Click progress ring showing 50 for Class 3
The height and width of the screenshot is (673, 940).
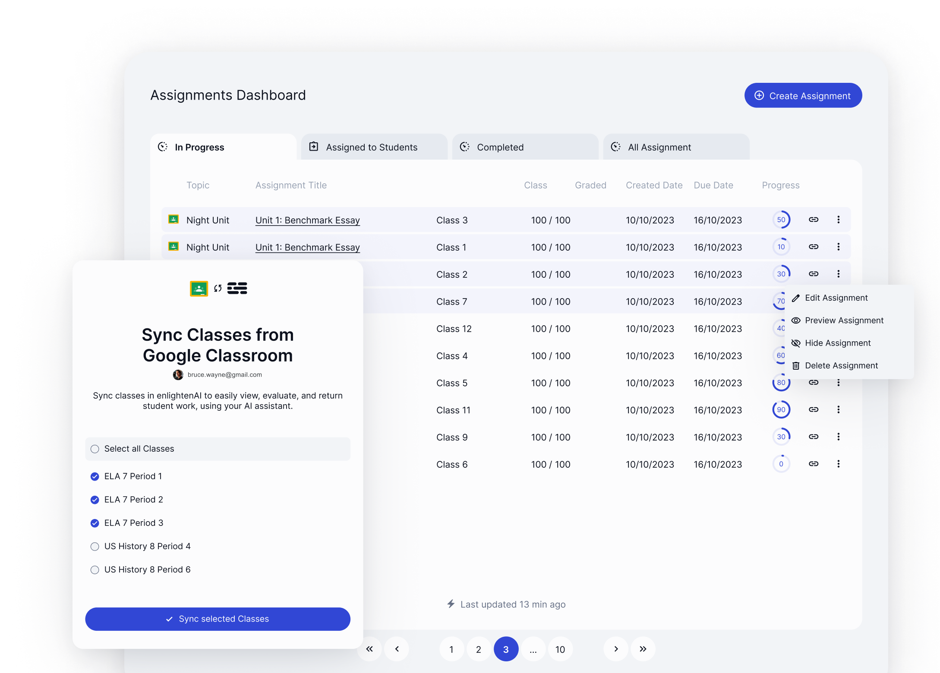[x=781, y=220]
